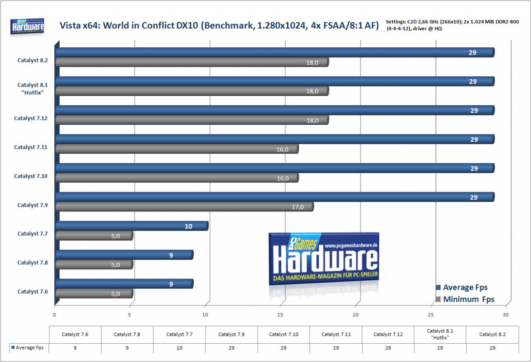Screen dimensions: 531x362
Task: Click the Catalyst 7.6 average Fps bar
Action: [x=124, y=284]
